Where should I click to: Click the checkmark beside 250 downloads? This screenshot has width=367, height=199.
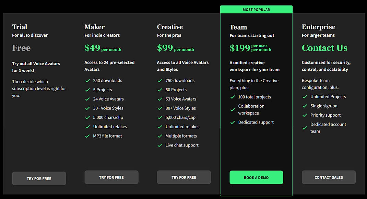click(87, 80)
